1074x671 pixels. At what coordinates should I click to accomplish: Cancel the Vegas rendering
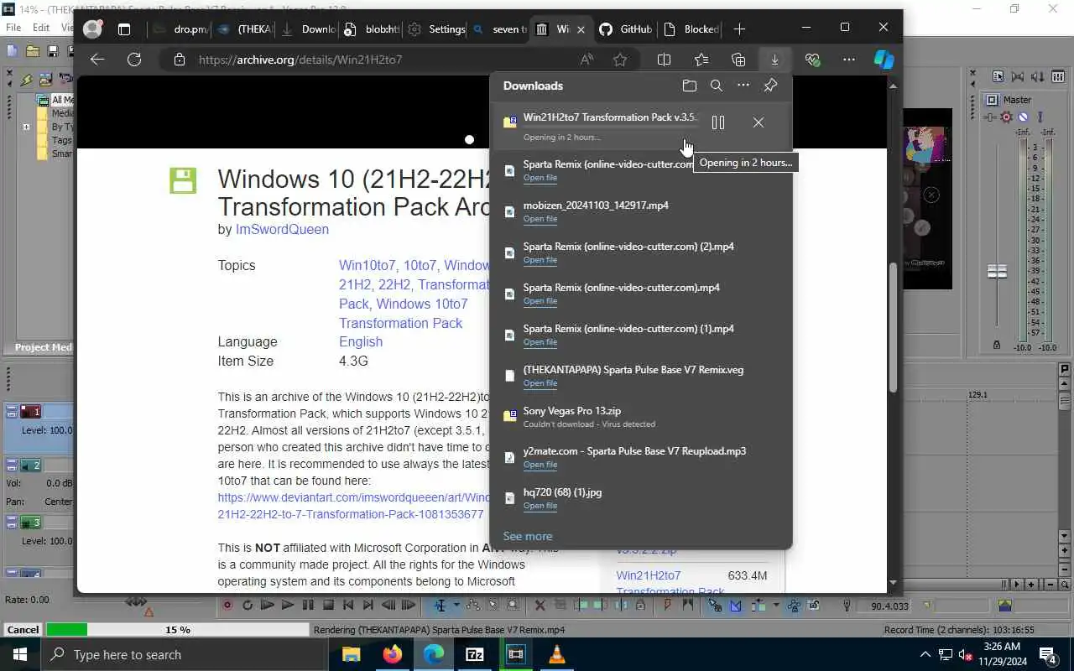(x=23, y=630)
